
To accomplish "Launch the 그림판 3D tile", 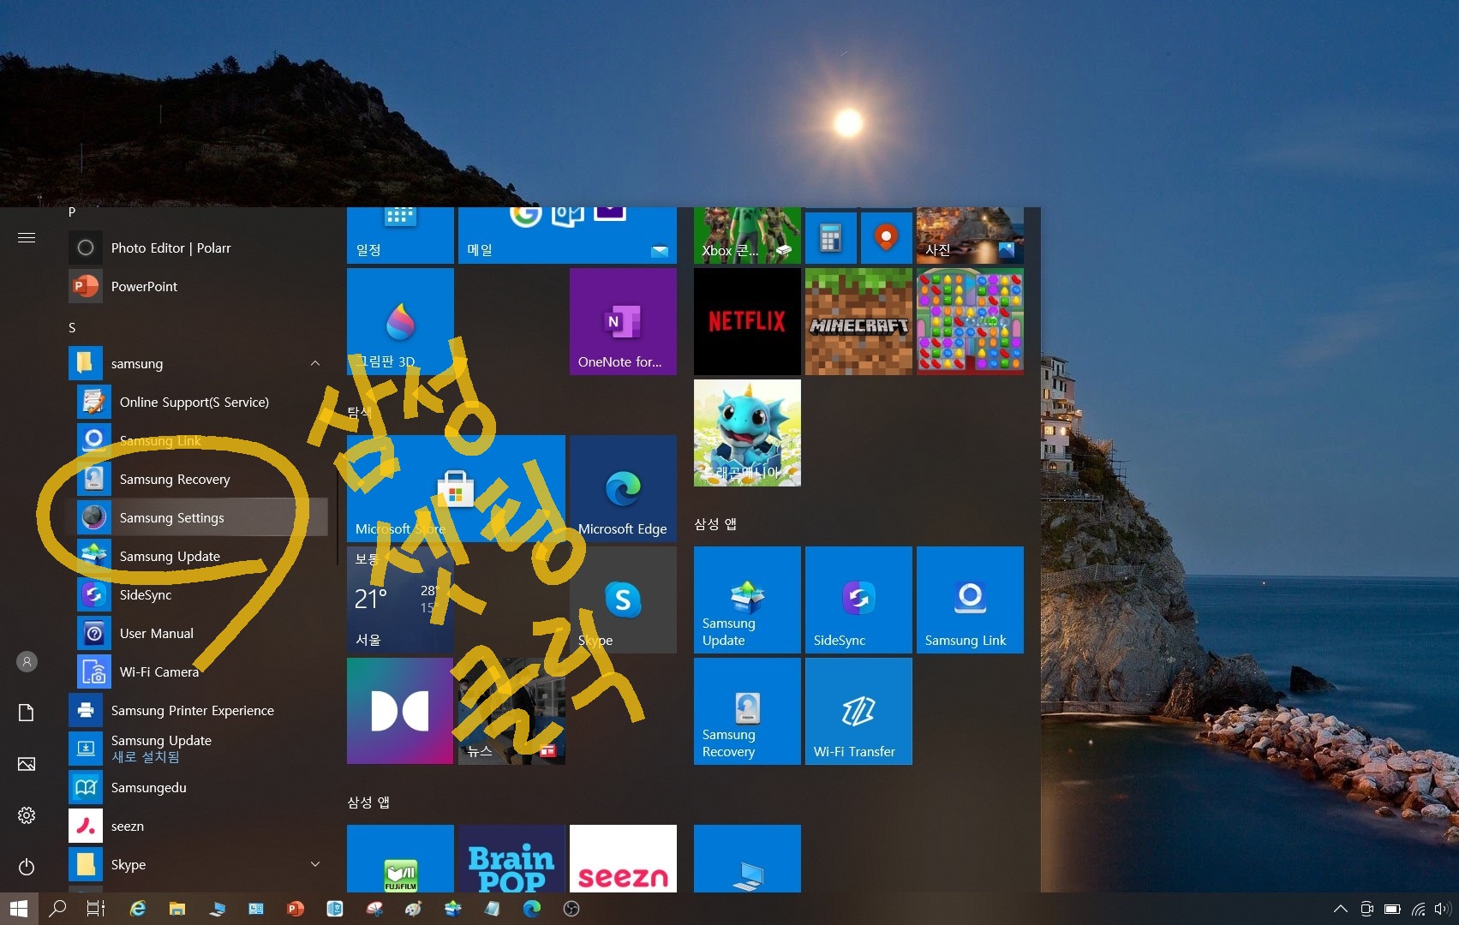I will 400,321.
